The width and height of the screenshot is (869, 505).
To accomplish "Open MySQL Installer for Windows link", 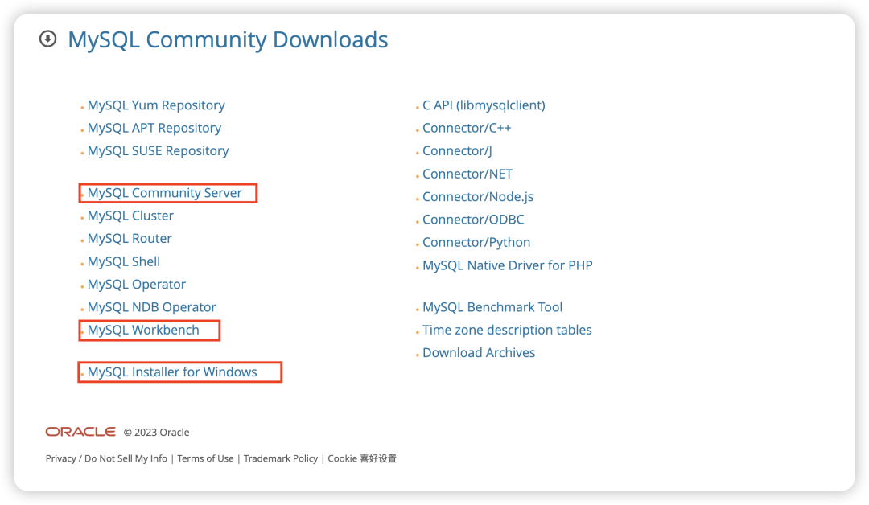I will (172, 372).
